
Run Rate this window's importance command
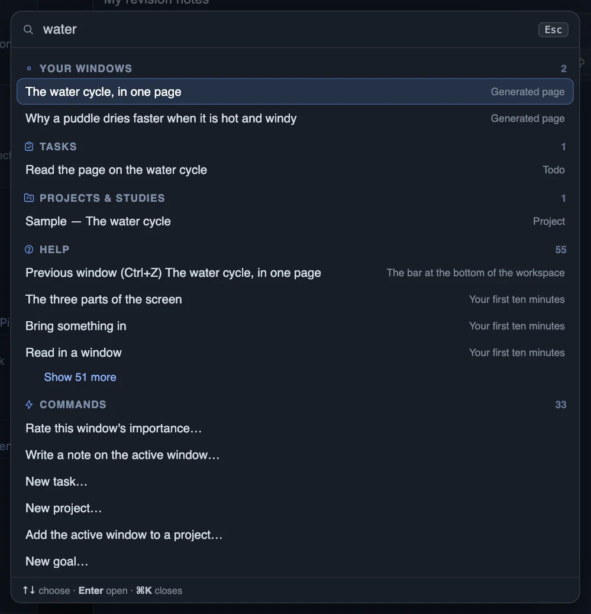click(x=295, y=428)
